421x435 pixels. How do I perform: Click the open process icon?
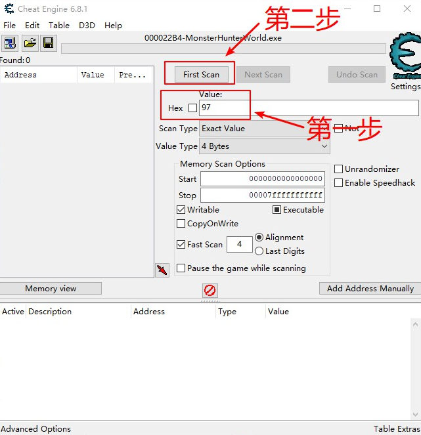click(10, 43)
